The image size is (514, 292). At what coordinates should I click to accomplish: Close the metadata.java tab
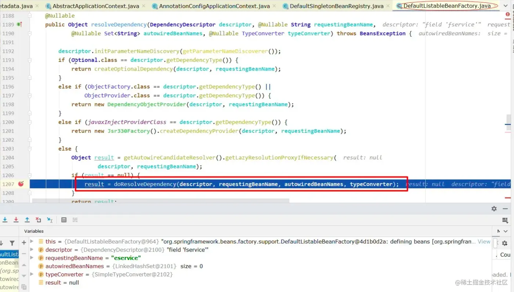(37, 6)
